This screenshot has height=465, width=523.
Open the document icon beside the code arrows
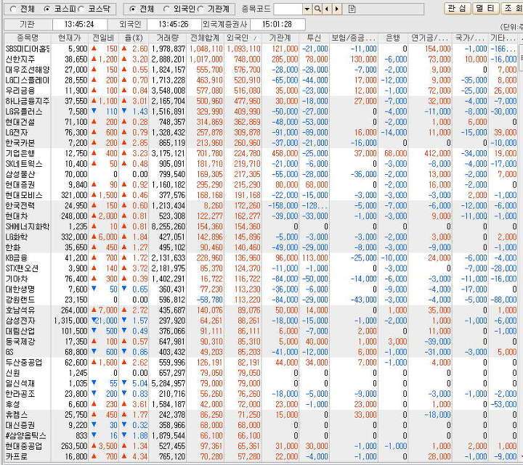(x=352, y=9)
